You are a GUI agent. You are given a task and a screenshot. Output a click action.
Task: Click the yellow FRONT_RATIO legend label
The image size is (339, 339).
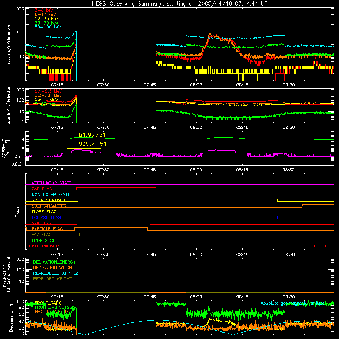[48, 303]
